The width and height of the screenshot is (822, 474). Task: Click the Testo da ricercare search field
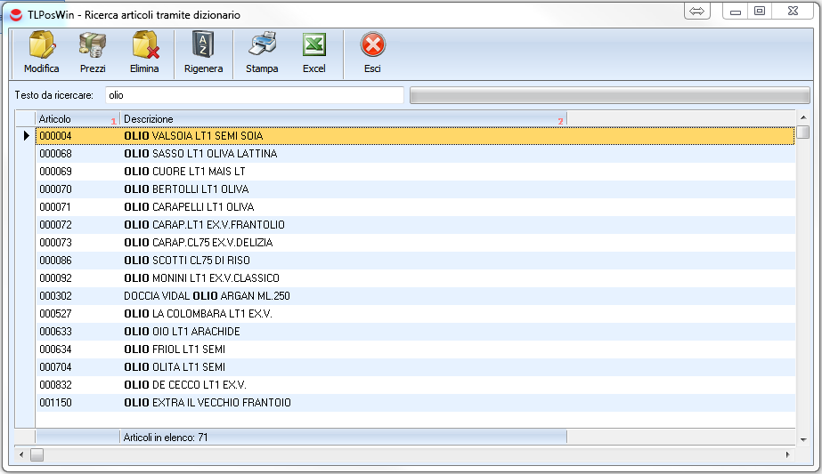pyautogui.click(x=254, y=94)
